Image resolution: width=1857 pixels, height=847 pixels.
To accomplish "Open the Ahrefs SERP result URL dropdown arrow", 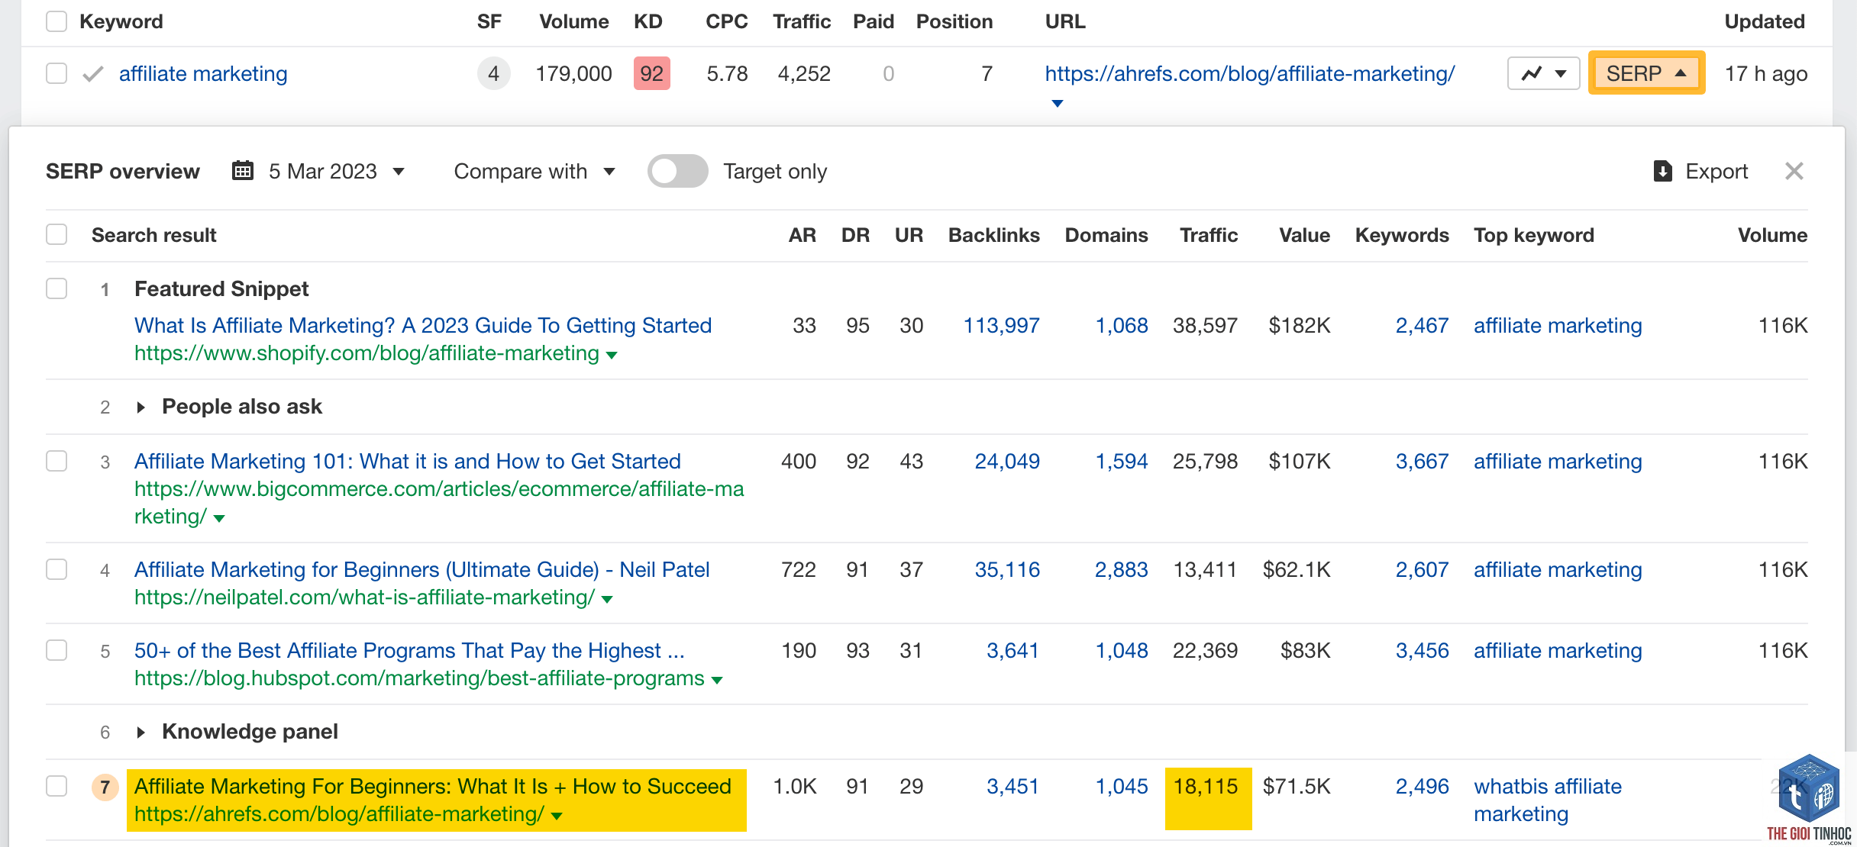I will tap(557, 816).
